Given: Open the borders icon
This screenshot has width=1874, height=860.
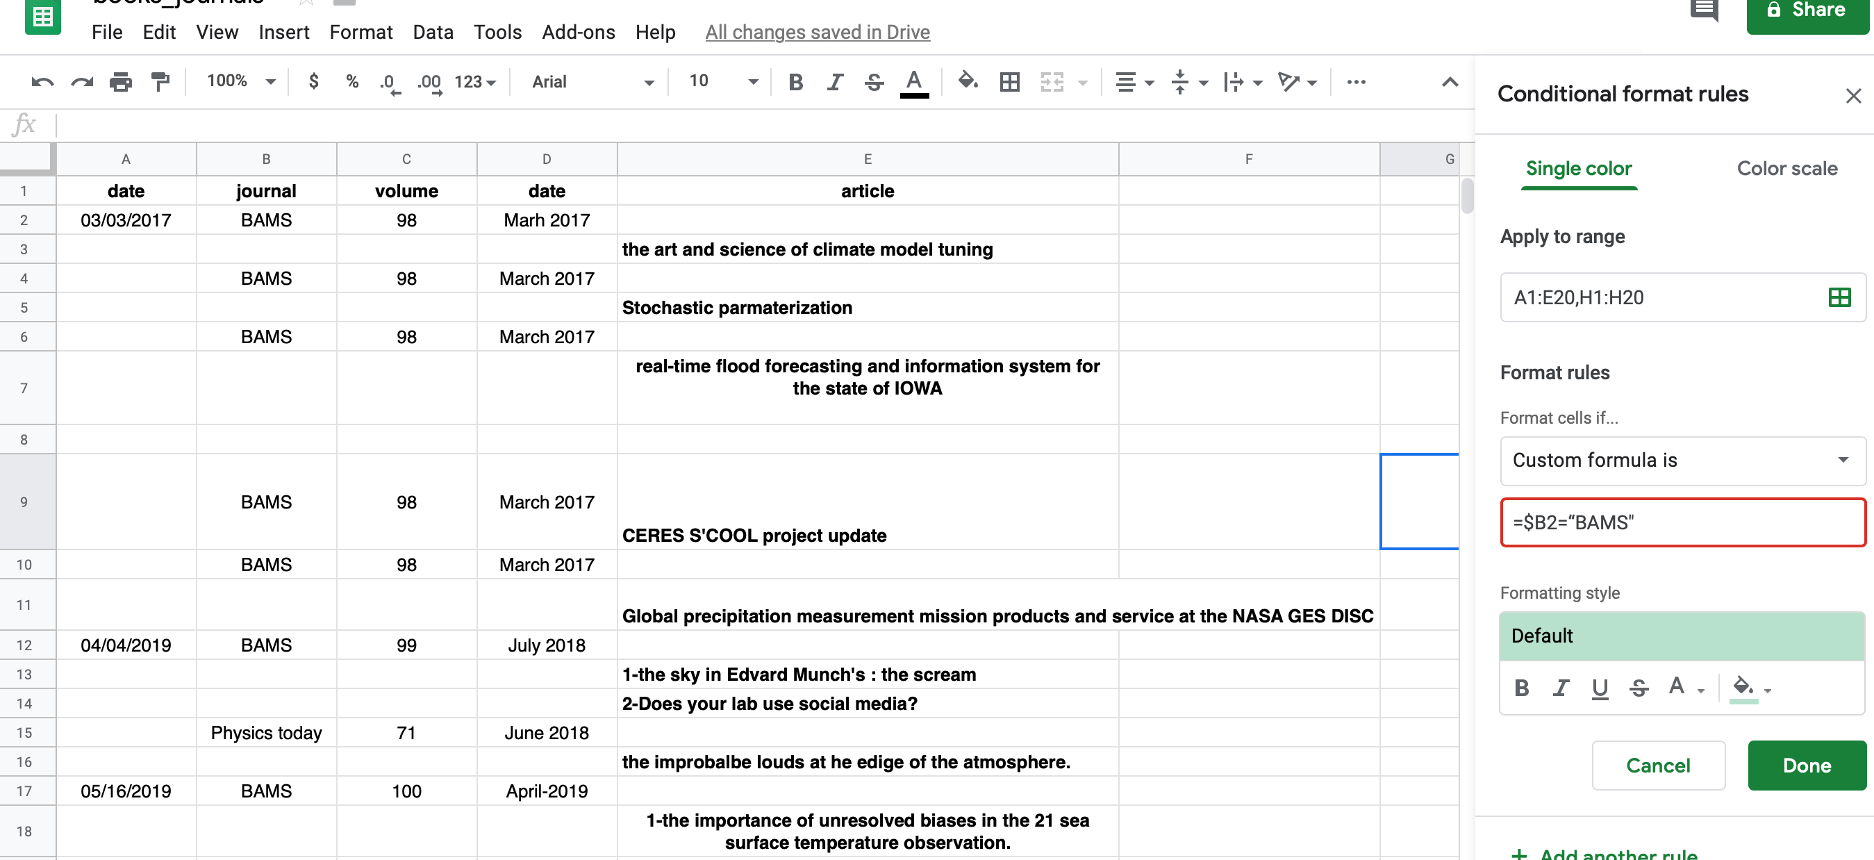Looking at the screenshot, I should [x=1010, y=81].
